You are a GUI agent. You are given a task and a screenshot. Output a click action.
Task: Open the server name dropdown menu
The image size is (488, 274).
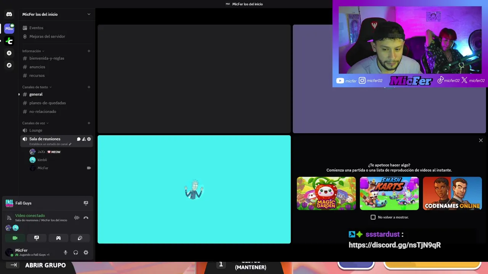[x=56, y=14]
